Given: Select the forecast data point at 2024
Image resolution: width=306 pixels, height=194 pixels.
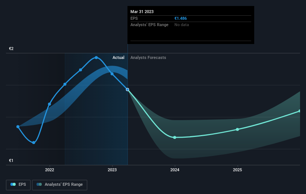Looking at the screenshot, I should point(175,138).
